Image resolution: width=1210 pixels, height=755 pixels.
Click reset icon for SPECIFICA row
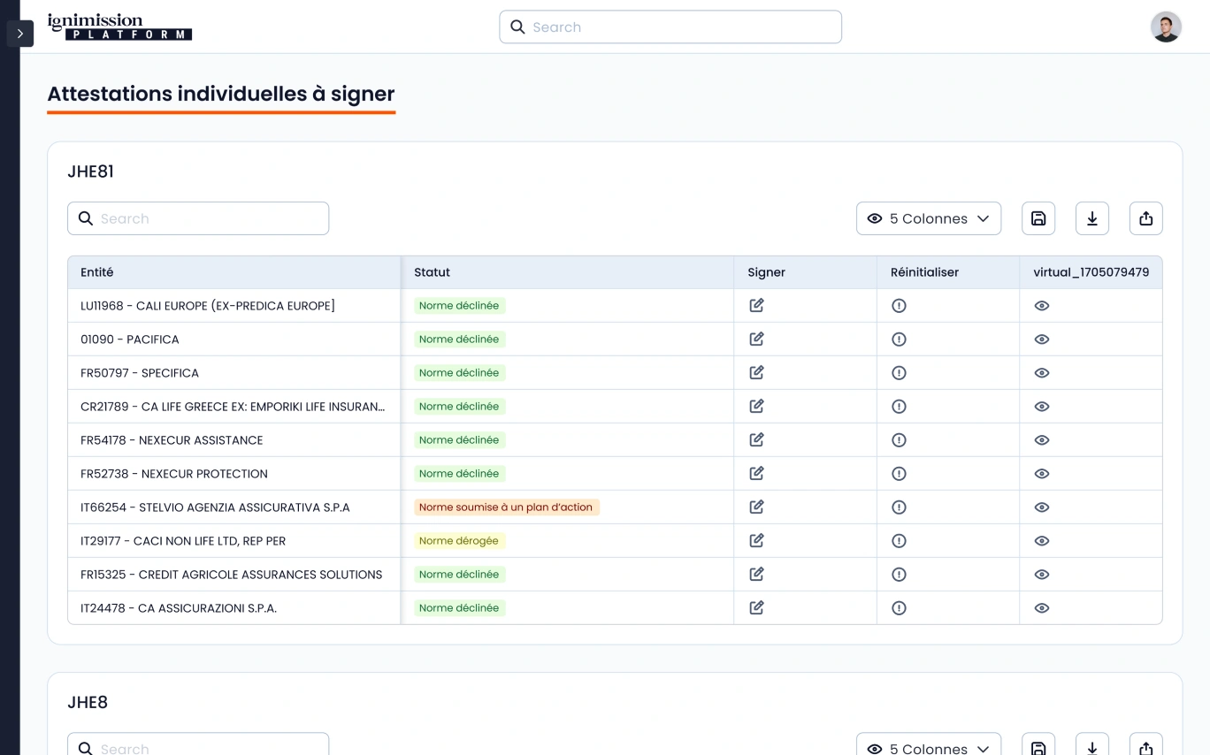pos(899,373)
